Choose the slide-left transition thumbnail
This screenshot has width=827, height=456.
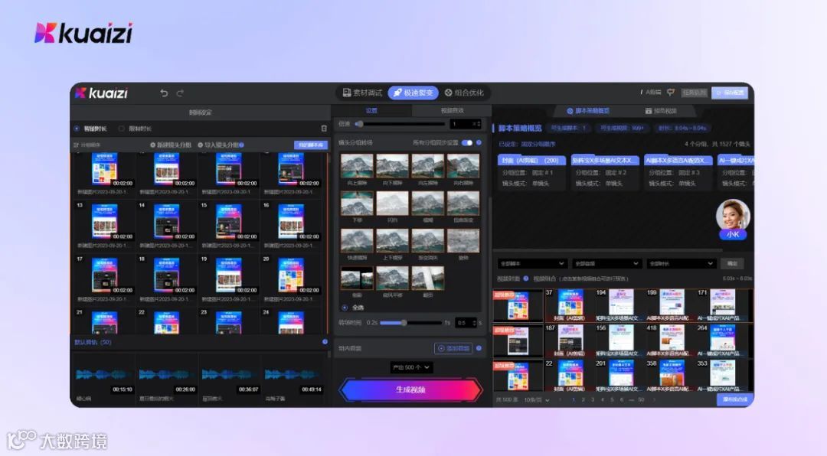pos(428,167)
